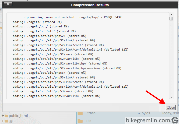Image resolution: width=179 pixels, height=124 pixels.
Task: Select the .trash file name
Action: pyautogui.click(x=91, y=113)
